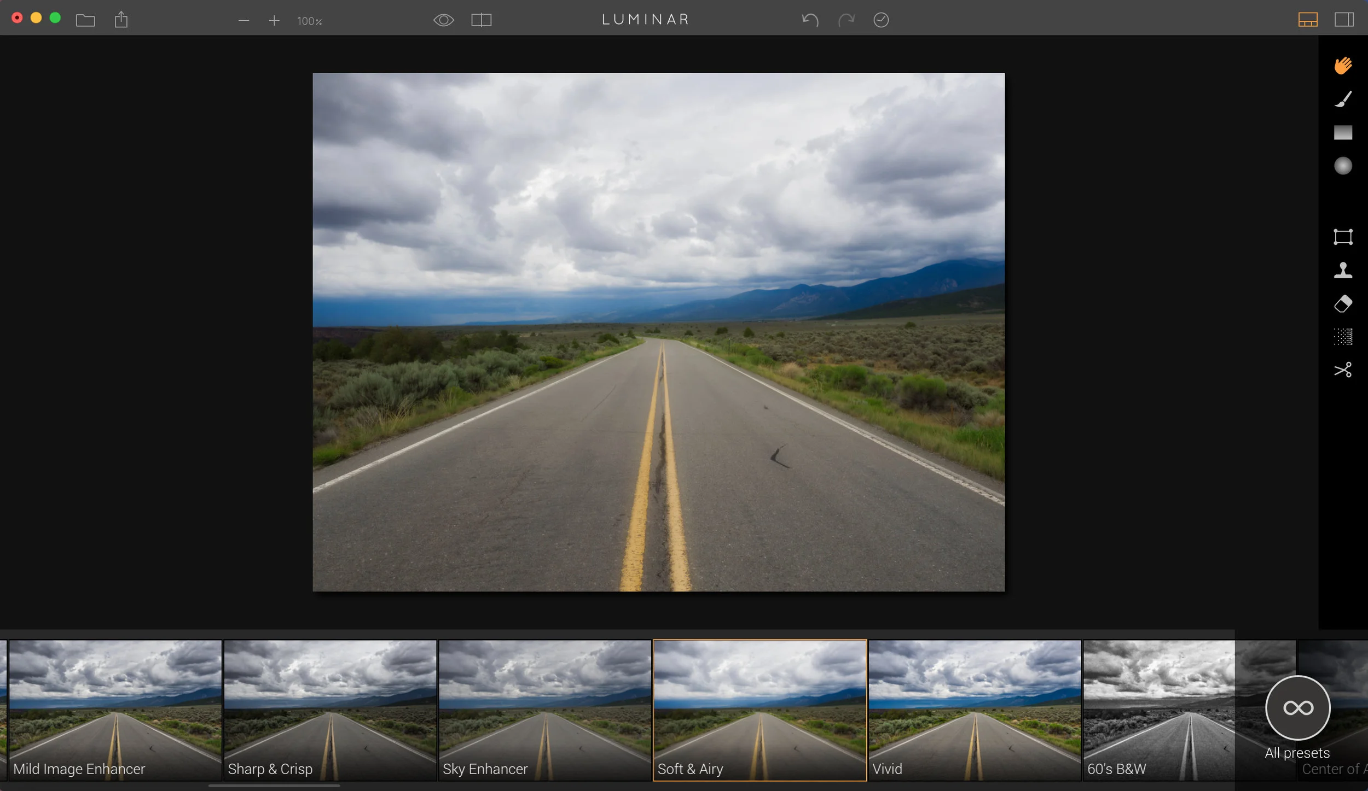Open image file with folder icon
The width and height of the screenshot is (1368, 791).
pos(85,21)
